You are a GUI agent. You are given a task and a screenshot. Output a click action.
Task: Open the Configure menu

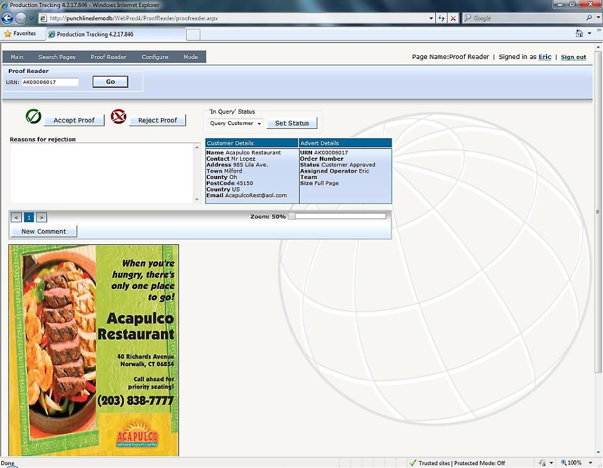click(x=155, y=57)
